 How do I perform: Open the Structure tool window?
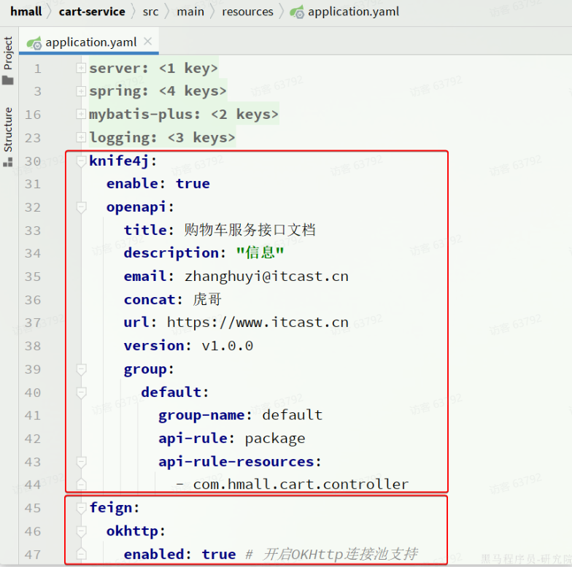coord(7,137)
